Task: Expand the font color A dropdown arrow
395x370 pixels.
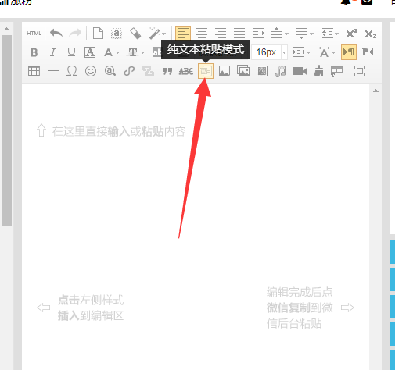Action: tap(118, 52)
